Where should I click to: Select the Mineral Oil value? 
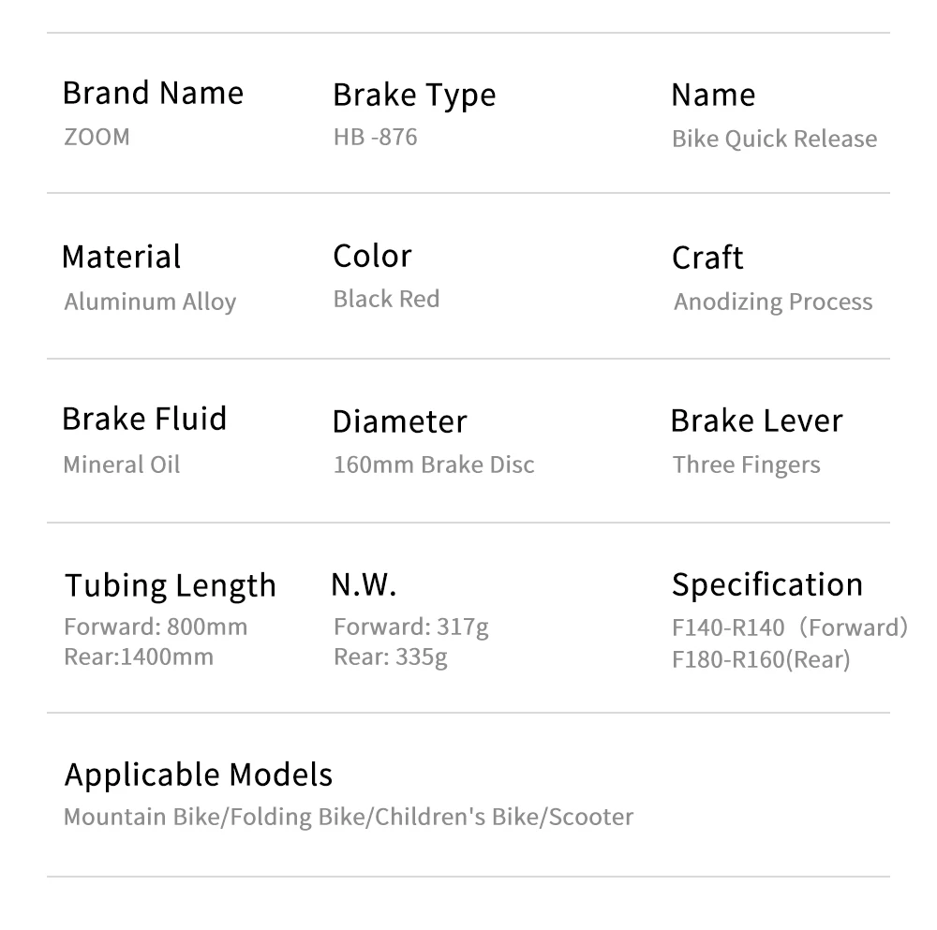(121, 465)
